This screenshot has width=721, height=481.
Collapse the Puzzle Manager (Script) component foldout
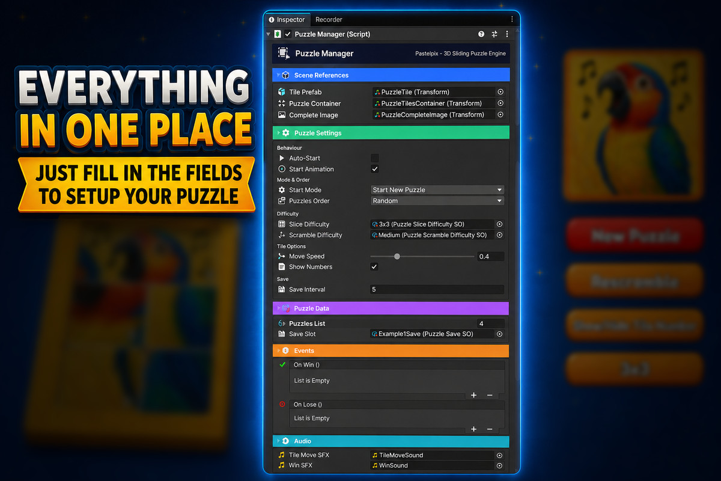(x=269, y=34)
